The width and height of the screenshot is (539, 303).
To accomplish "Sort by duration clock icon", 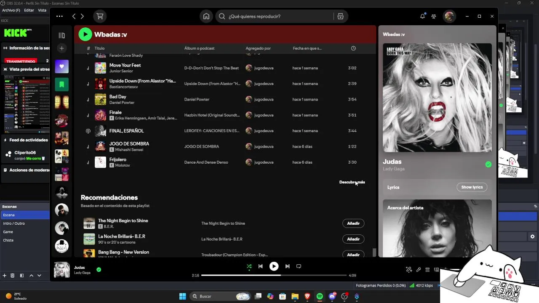I will pos(353,48).
